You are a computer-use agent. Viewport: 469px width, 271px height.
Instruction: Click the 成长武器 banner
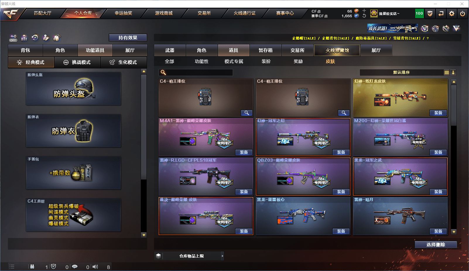(393, 28)
